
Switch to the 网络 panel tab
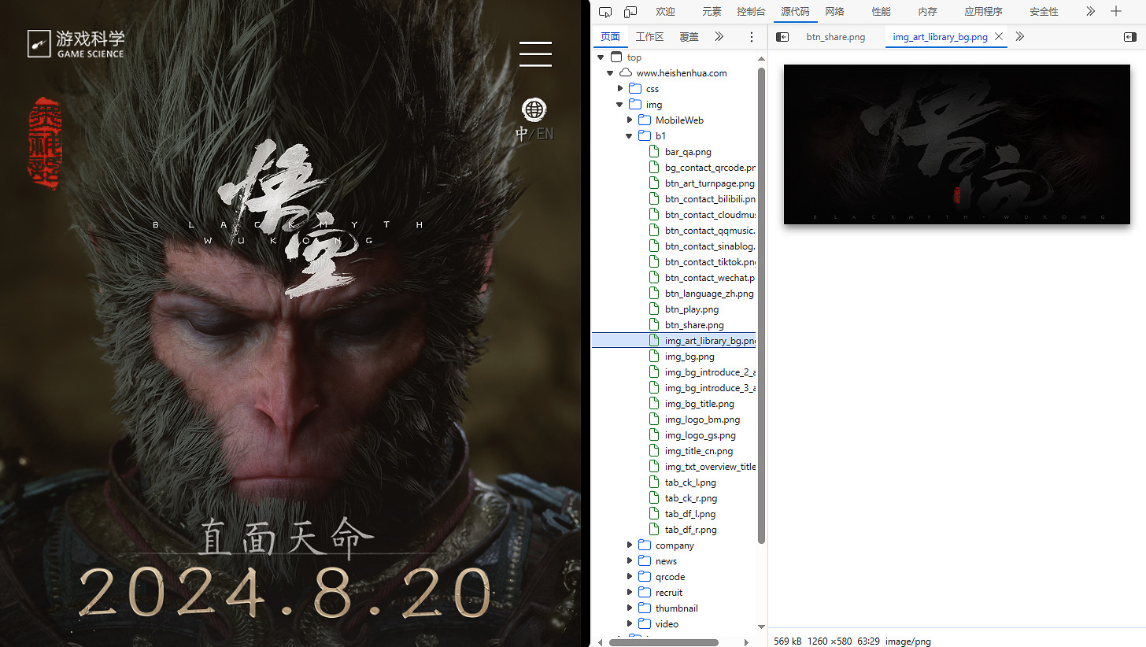834,12
